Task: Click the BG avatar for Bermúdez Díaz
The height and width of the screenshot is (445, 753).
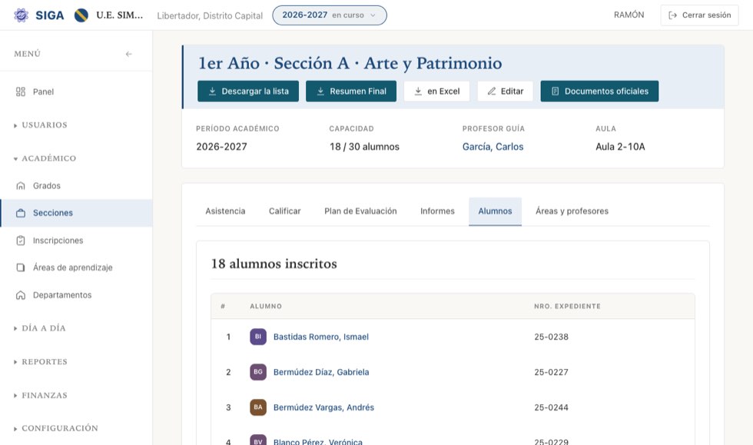Action: (x=258, y=372)
